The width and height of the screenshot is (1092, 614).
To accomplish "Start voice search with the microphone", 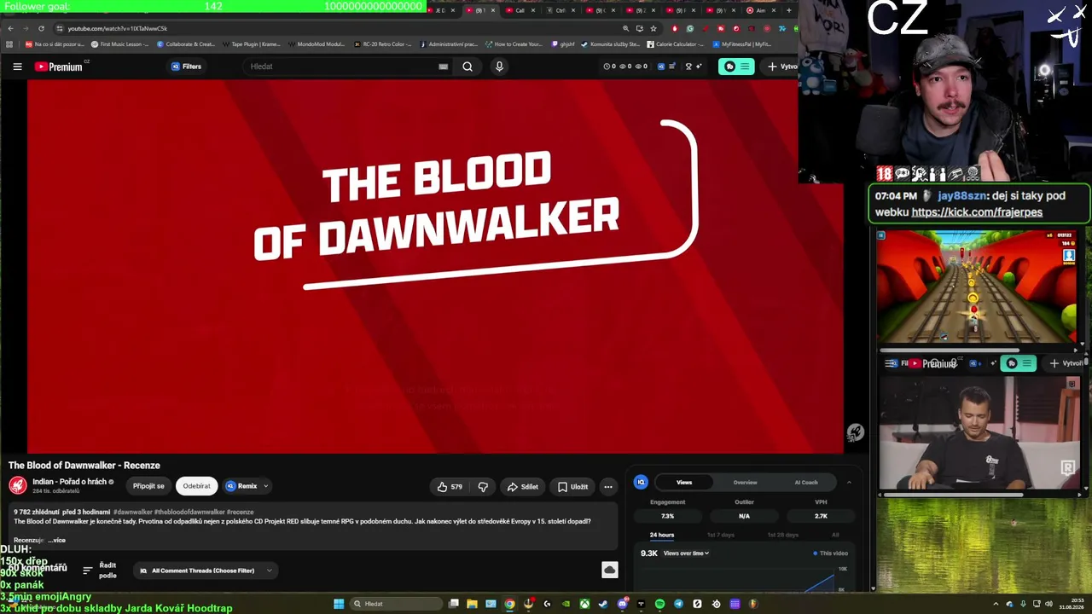I will click(499, 67).
